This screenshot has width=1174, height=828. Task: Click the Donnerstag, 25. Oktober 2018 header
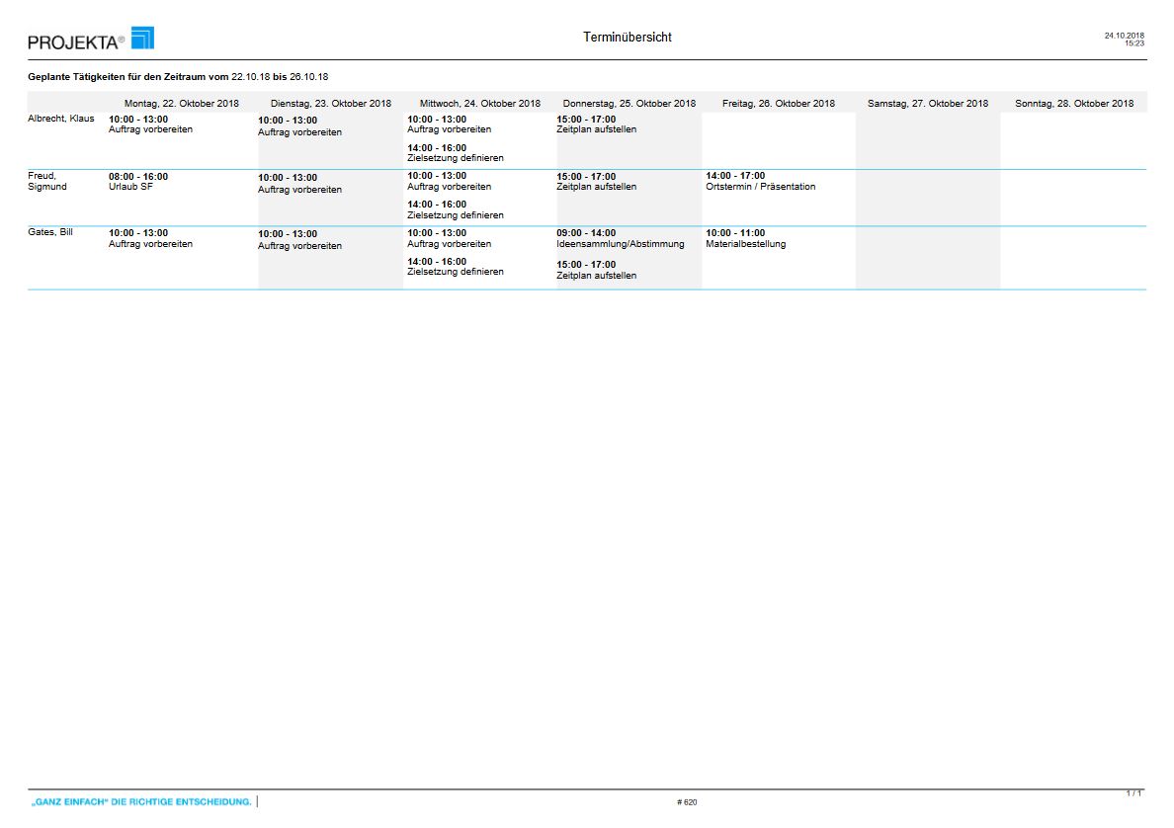tap(629, 104)
